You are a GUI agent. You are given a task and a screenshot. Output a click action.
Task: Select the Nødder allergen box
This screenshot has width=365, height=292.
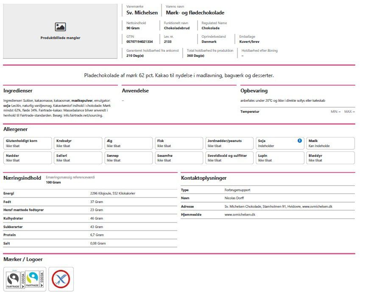pos(28,158)
